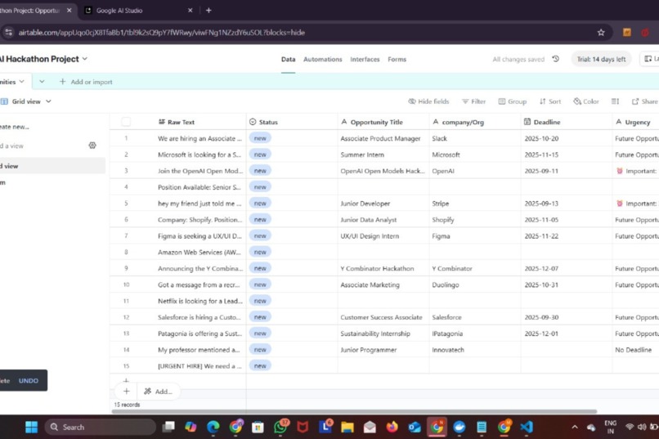Open Status dropdown for row 15
This screenshot has width=659, height=439.
[x=260, y=366]
